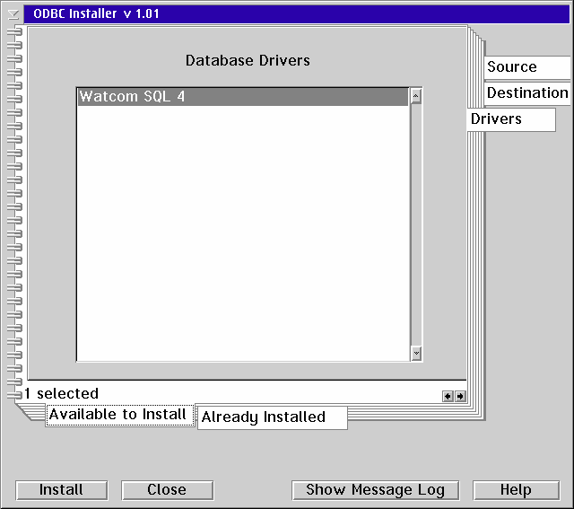Screen dimensions: 574x509
Task: Click the '1 selected' status text
Action: click(62, 393)
